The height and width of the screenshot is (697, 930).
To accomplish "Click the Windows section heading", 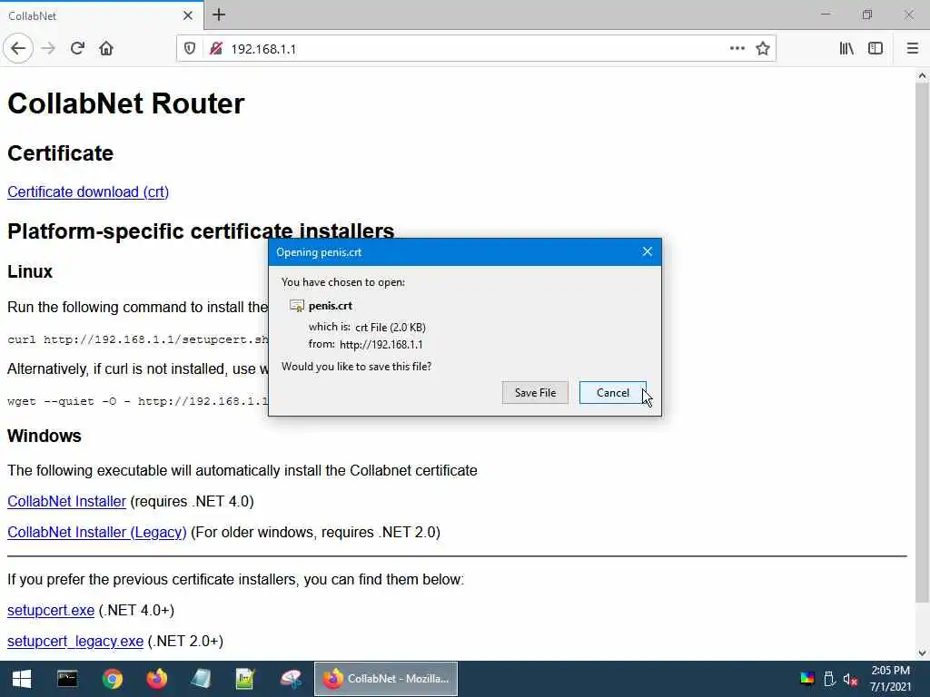I will [x=45, y=436].
